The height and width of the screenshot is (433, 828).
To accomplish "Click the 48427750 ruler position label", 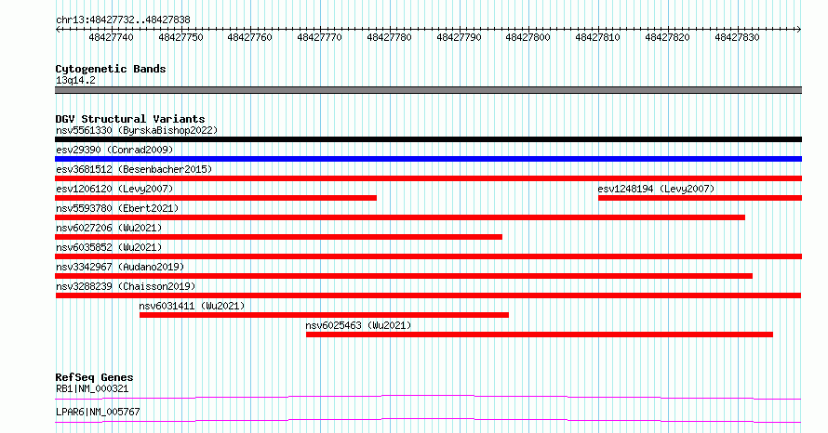I will click(180, 37).
